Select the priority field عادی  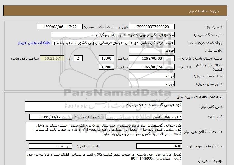click(x=152, y=50)
